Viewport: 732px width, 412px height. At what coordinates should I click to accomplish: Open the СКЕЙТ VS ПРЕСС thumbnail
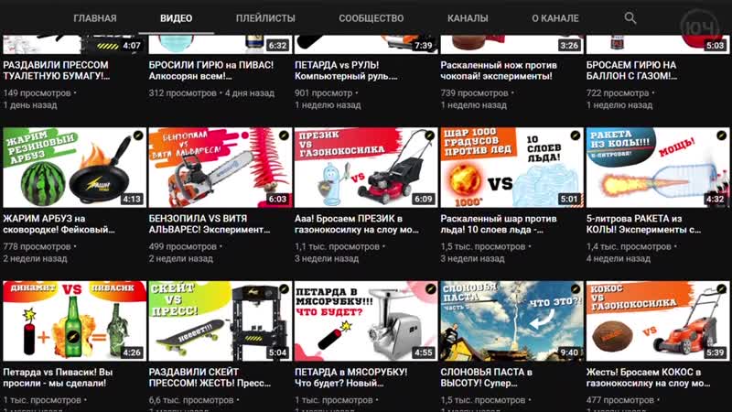tap(221, 321)
